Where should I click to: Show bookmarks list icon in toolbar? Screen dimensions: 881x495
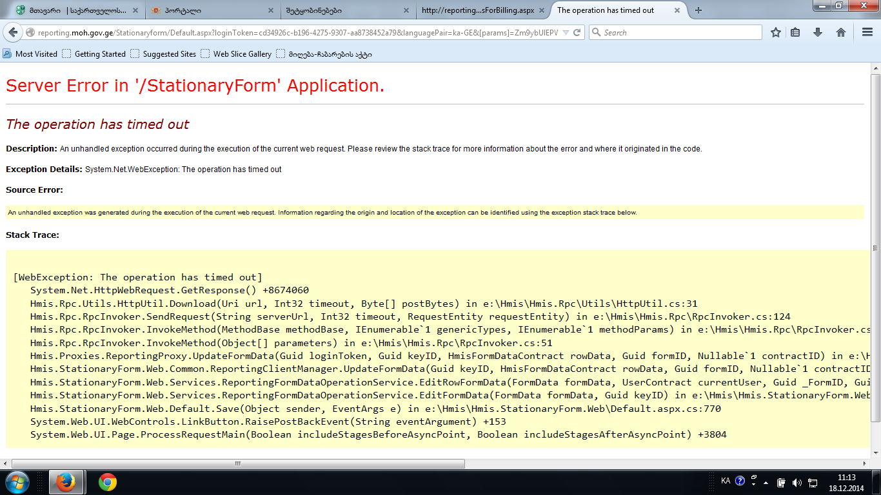coord(796,32)
